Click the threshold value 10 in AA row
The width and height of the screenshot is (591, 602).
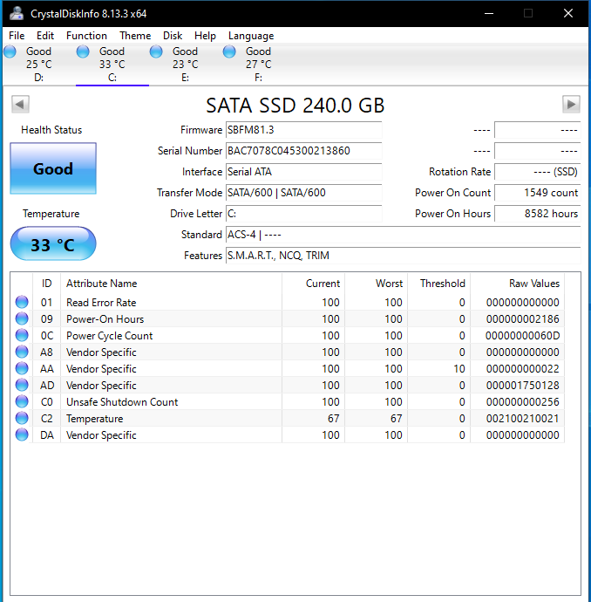[459, 368]
